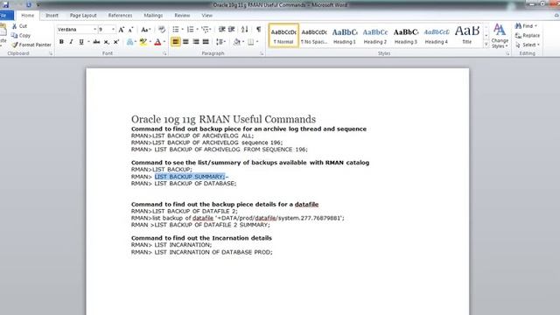Toggle italic formatting
Image resolution: width=560 pixels, height=315 pixels.
(x=71, y=42)
